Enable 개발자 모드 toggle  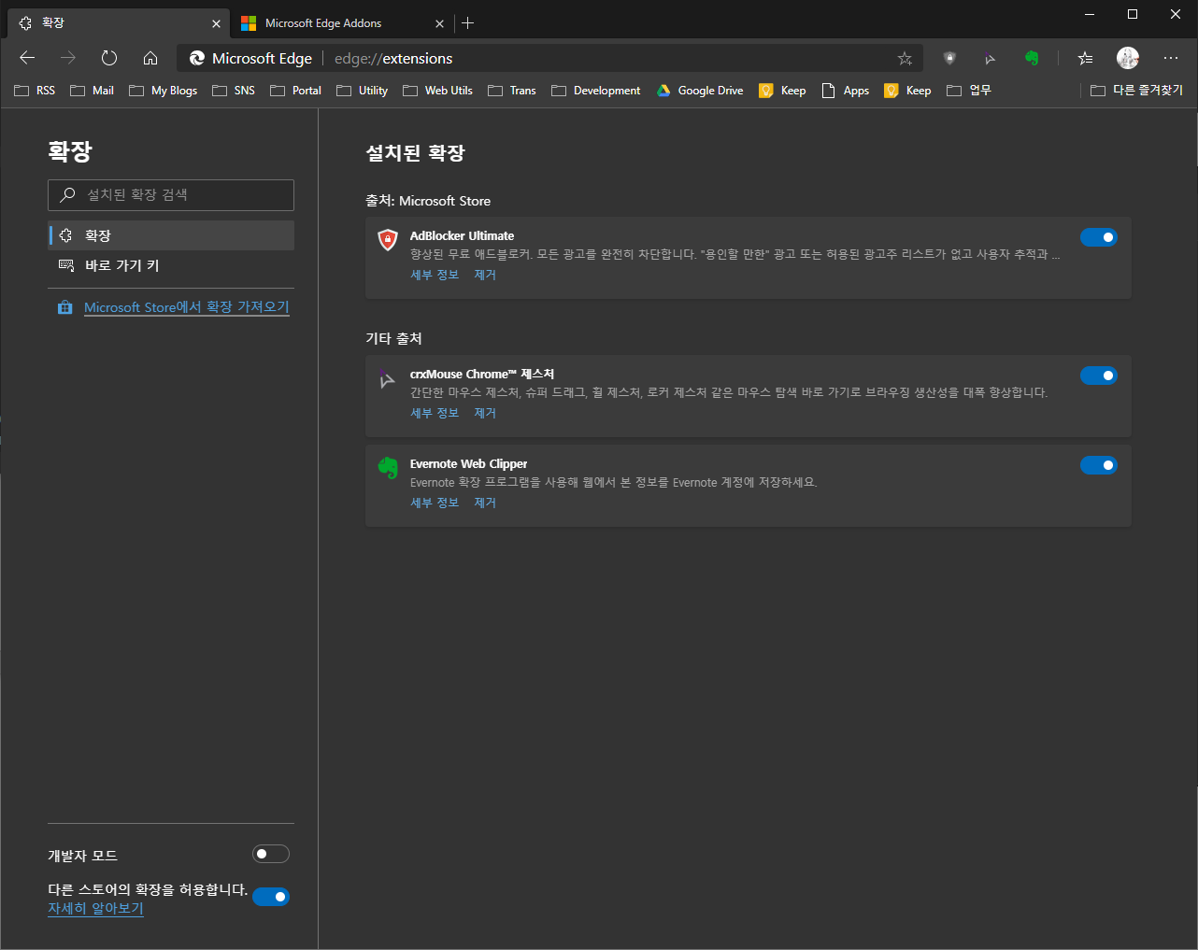[271, 854]
